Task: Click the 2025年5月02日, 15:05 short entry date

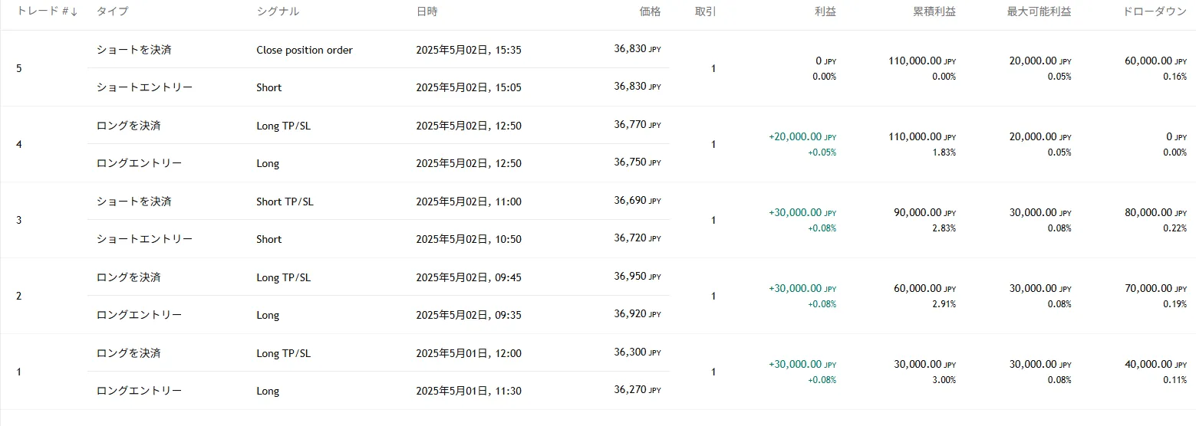Action: 469,87
